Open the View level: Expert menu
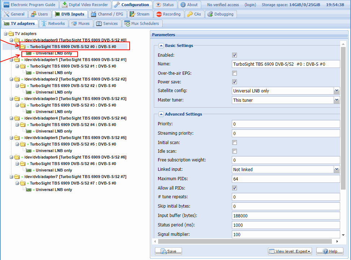 [x=290, y=251]
